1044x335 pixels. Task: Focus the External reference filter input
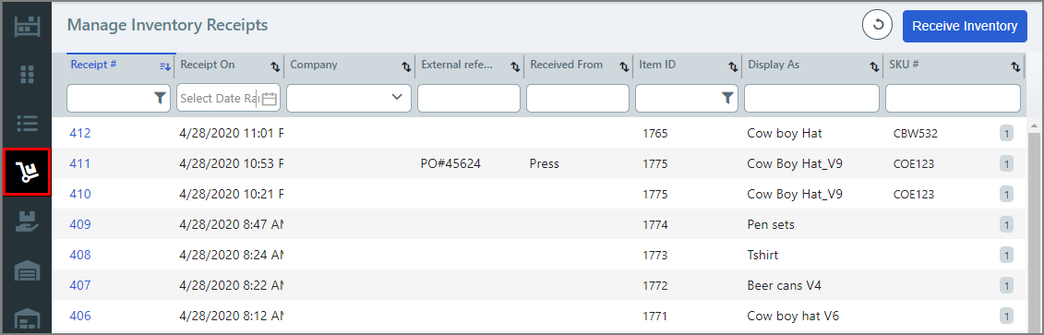tap(469, 99)
